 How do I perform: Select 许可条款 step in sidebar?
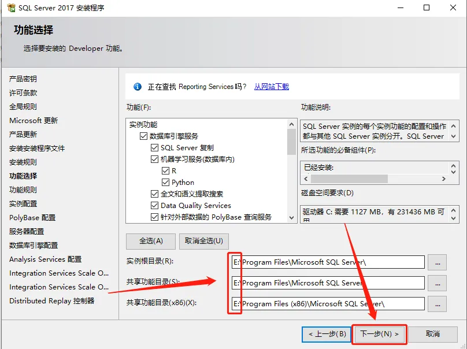click(23, 93)
